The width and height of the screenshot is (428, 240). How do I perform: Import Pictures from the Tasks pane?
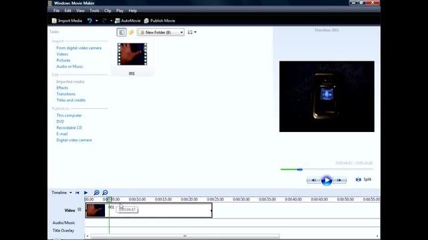(64, 61)
